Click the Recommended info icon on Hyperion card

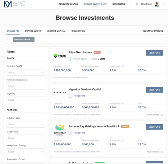tap(162, 115)
